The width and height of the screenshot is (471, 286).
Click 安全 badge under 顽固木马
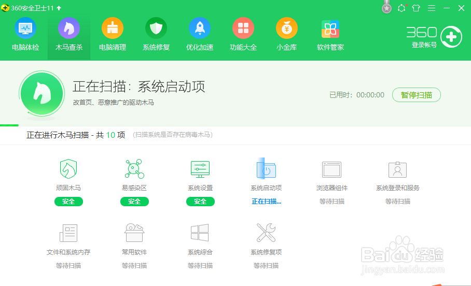tap(68, 202)
